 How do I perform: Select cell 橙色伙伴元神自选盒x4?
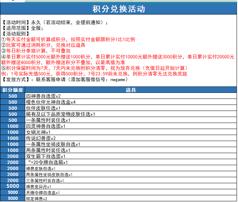131,102
